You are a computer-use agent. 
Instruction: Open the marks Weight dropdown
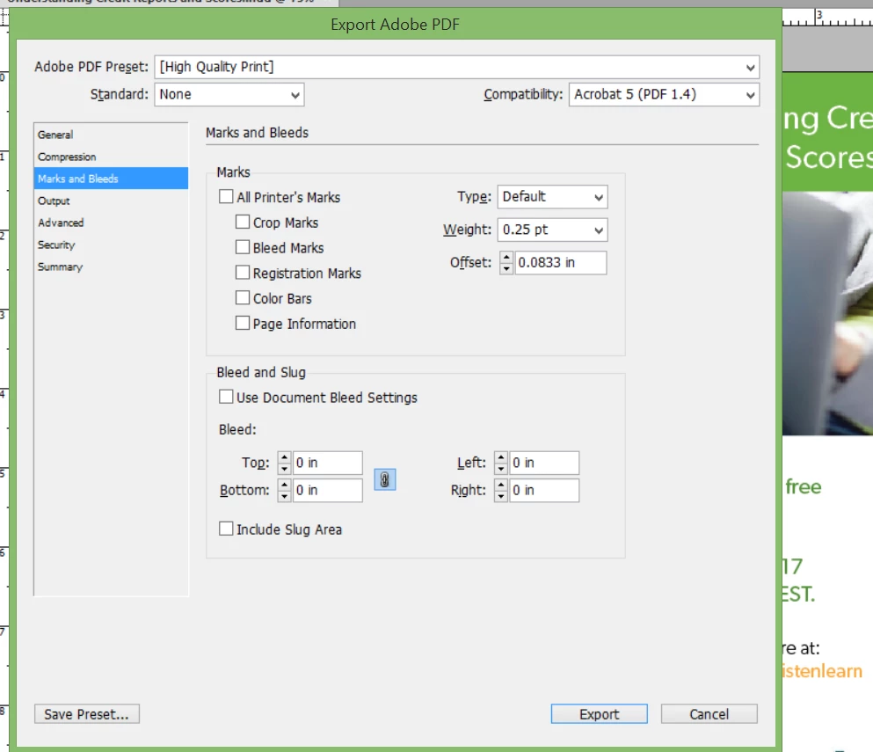point(552,230)
